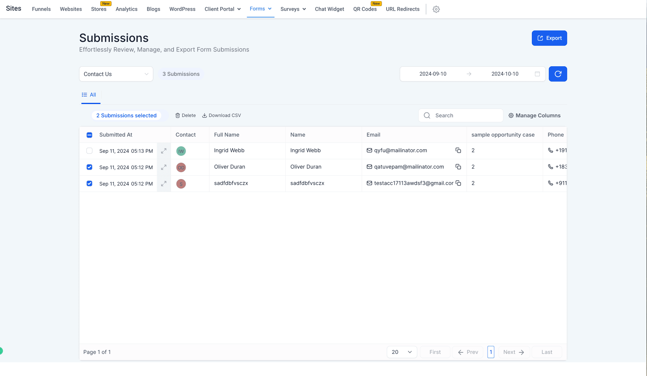Image resolution: width=647 pixels, height=376 pixels.
Task: Click the blue refresh icon button
Action: 558,74
